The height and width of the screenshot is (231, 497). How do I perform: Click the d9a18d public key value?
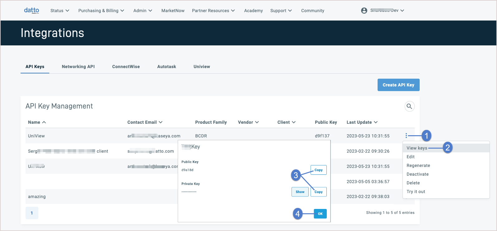[x=187, y=170]
